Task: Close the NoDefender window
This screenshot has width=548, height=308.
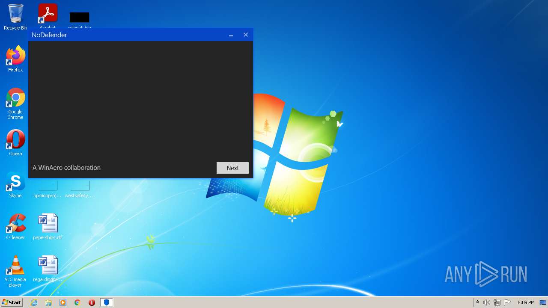Action: [x=246, y=35]
